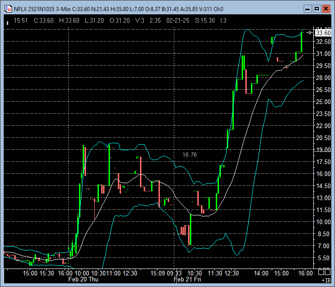Click the 10:00 time axis label
The height and width of the screenshot is (287, 335).
(82, 273)
